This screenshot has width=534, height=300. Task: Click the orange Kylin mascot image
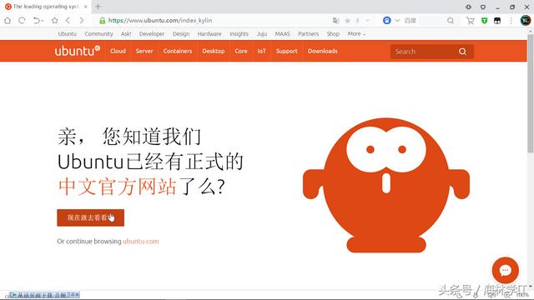coord(386,185)
